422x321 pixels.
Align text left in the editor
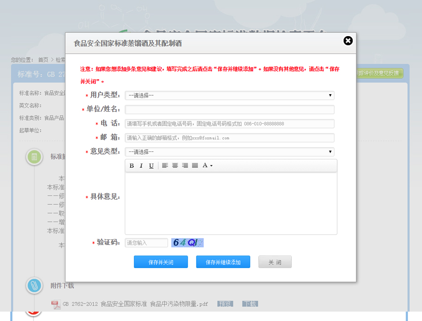point(165,166)
